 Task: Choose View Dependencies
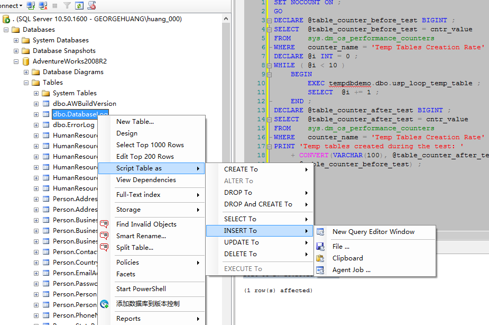(x=152, y=180)
